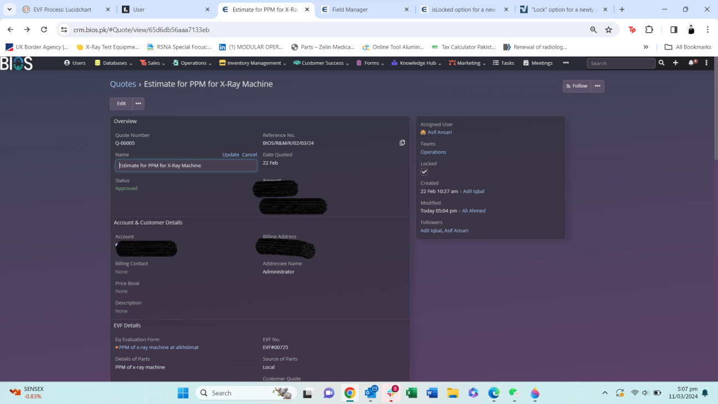Open File Explorer from the taskbar
The height and width of the screenshot is (404, 718).
(x=453, y=393)
